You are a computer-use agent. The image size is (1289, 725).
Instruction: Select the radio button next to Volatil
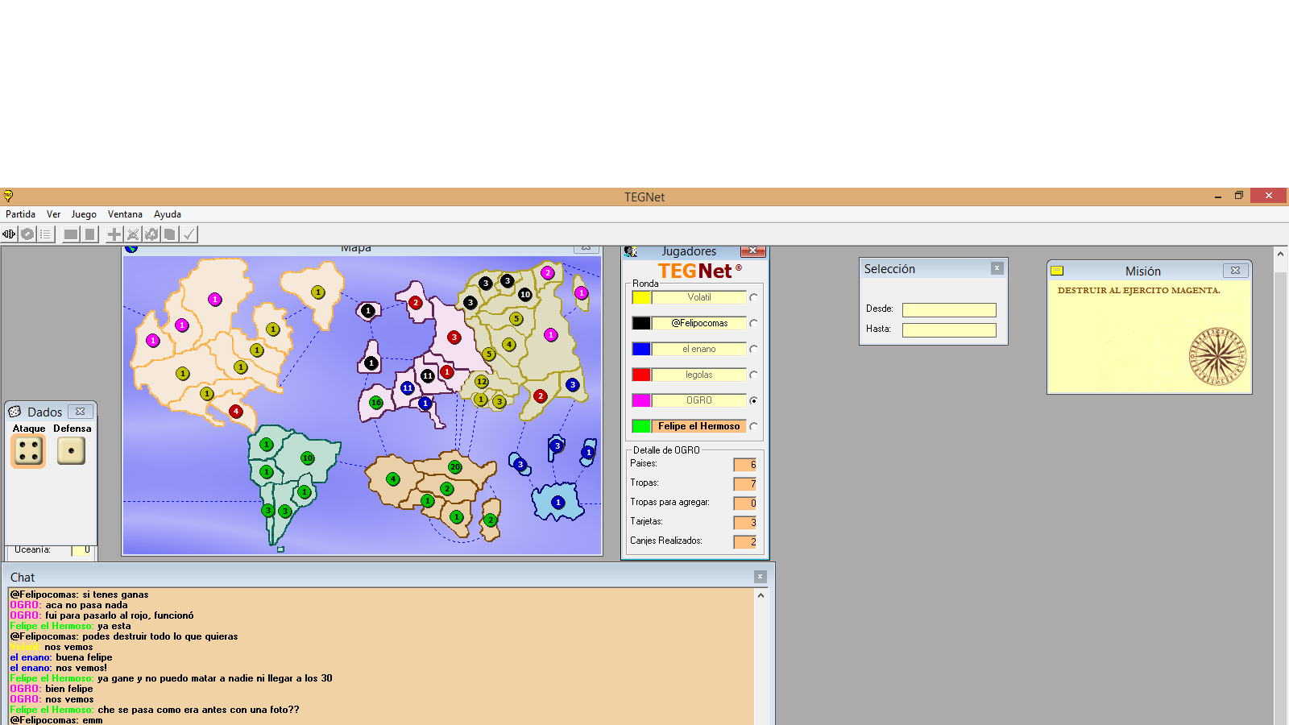click(753, 297)
